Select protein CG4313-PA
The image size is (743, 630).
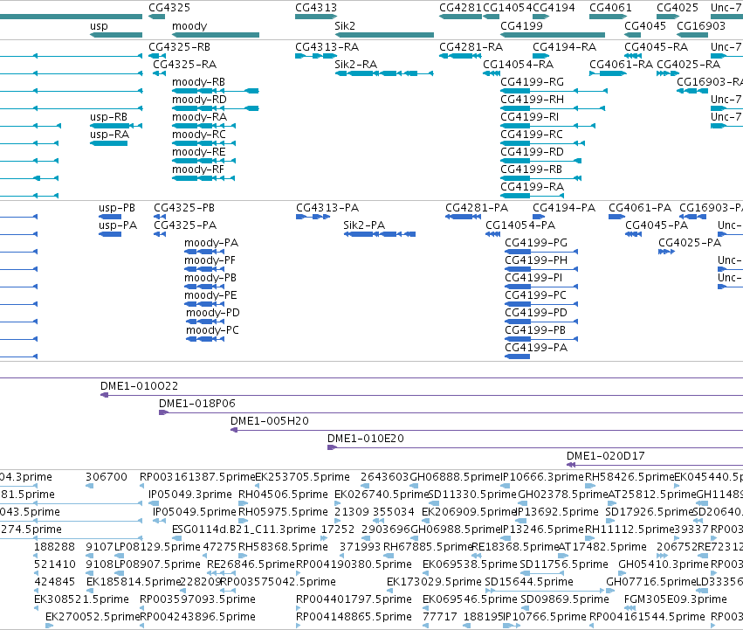(327, 208)
